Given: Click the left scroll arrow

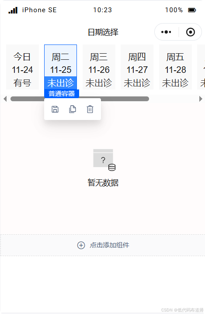Looking at the screenshot, I should [5, 99].
